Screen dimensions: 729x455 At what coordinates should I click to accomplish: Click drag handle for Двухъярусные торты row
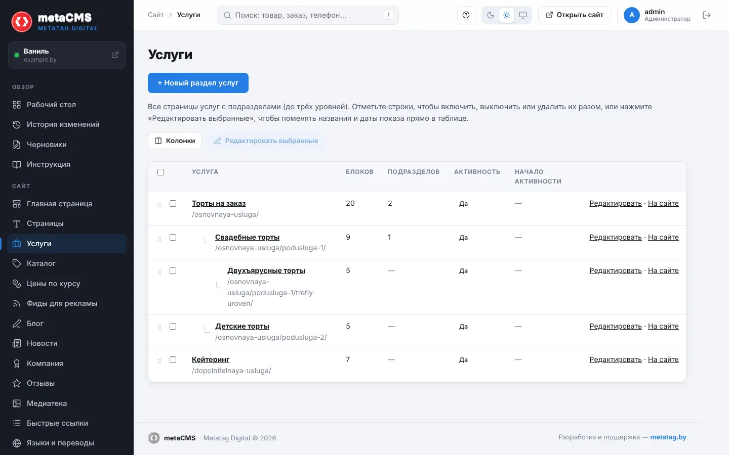tap(159, 272)
